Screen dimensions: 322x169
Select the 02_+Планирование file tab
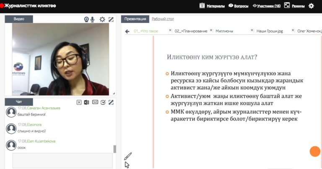coord(191,31)
